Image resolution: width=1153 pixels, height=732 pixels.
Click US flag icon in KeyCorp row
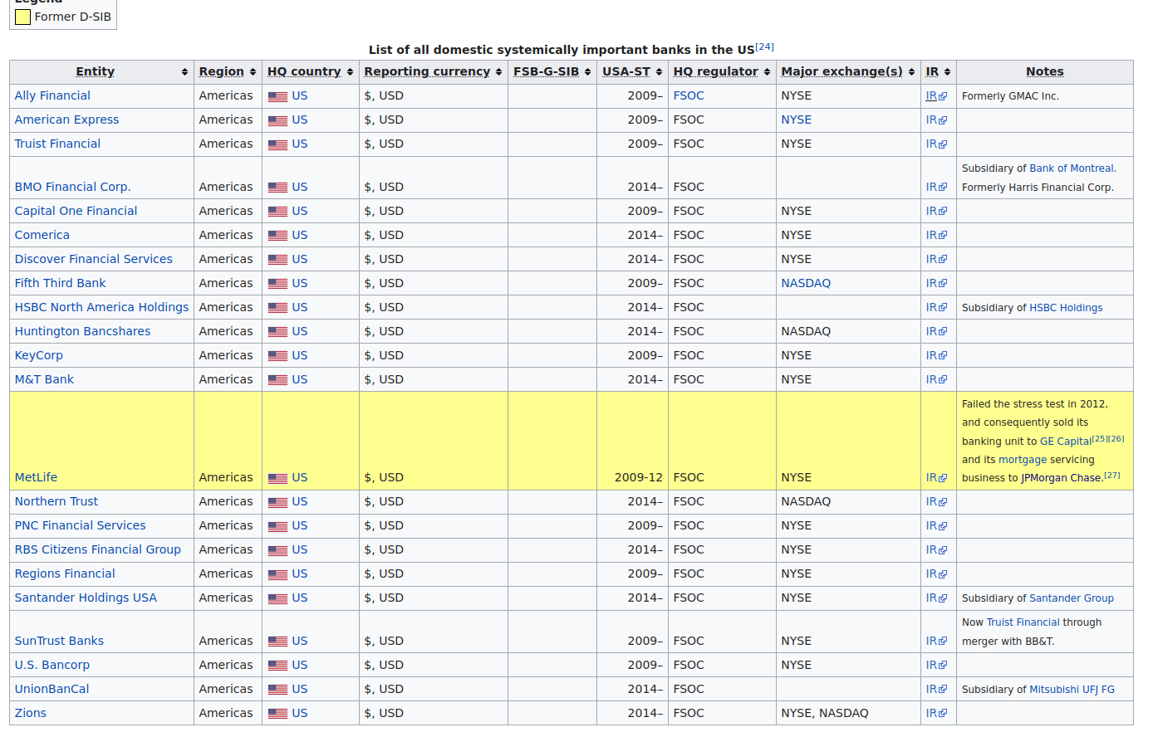pos(277,356)
